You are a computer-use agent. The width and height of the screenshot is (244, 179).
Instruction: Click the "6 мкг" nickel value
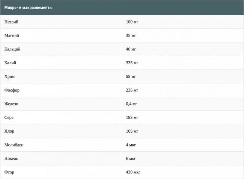click(131, 158)
